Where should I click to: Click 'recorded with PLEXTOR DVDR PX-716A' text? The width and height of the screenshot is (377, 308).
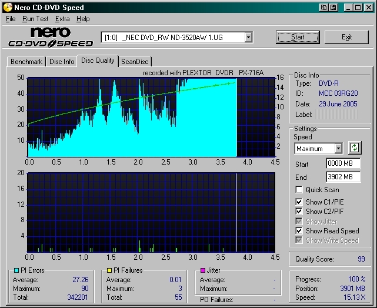coord(203,73)
